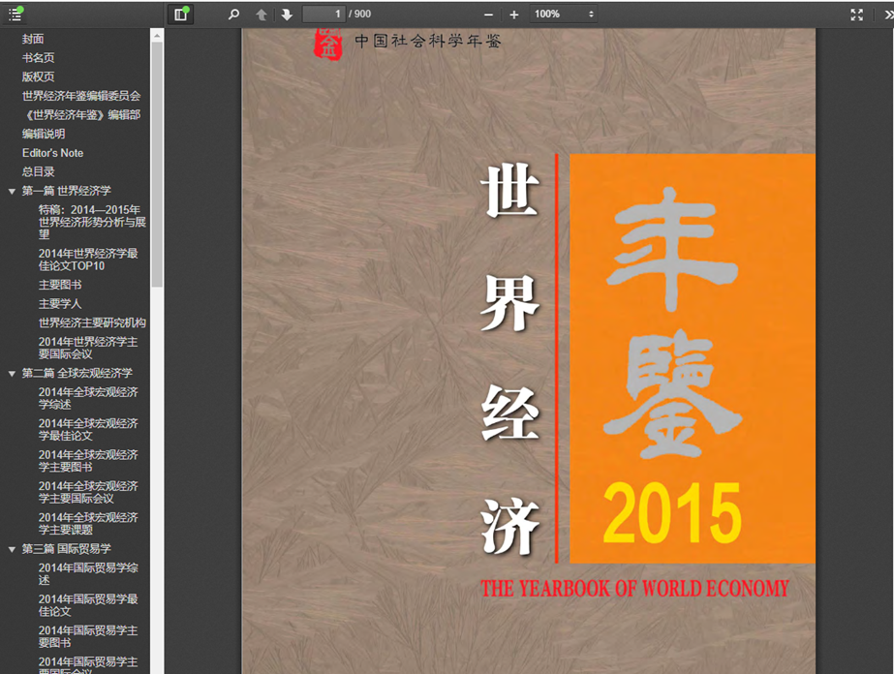Zoom out with the minus button
This screenshot has width=894, height=674.
[x=488, y=15]
